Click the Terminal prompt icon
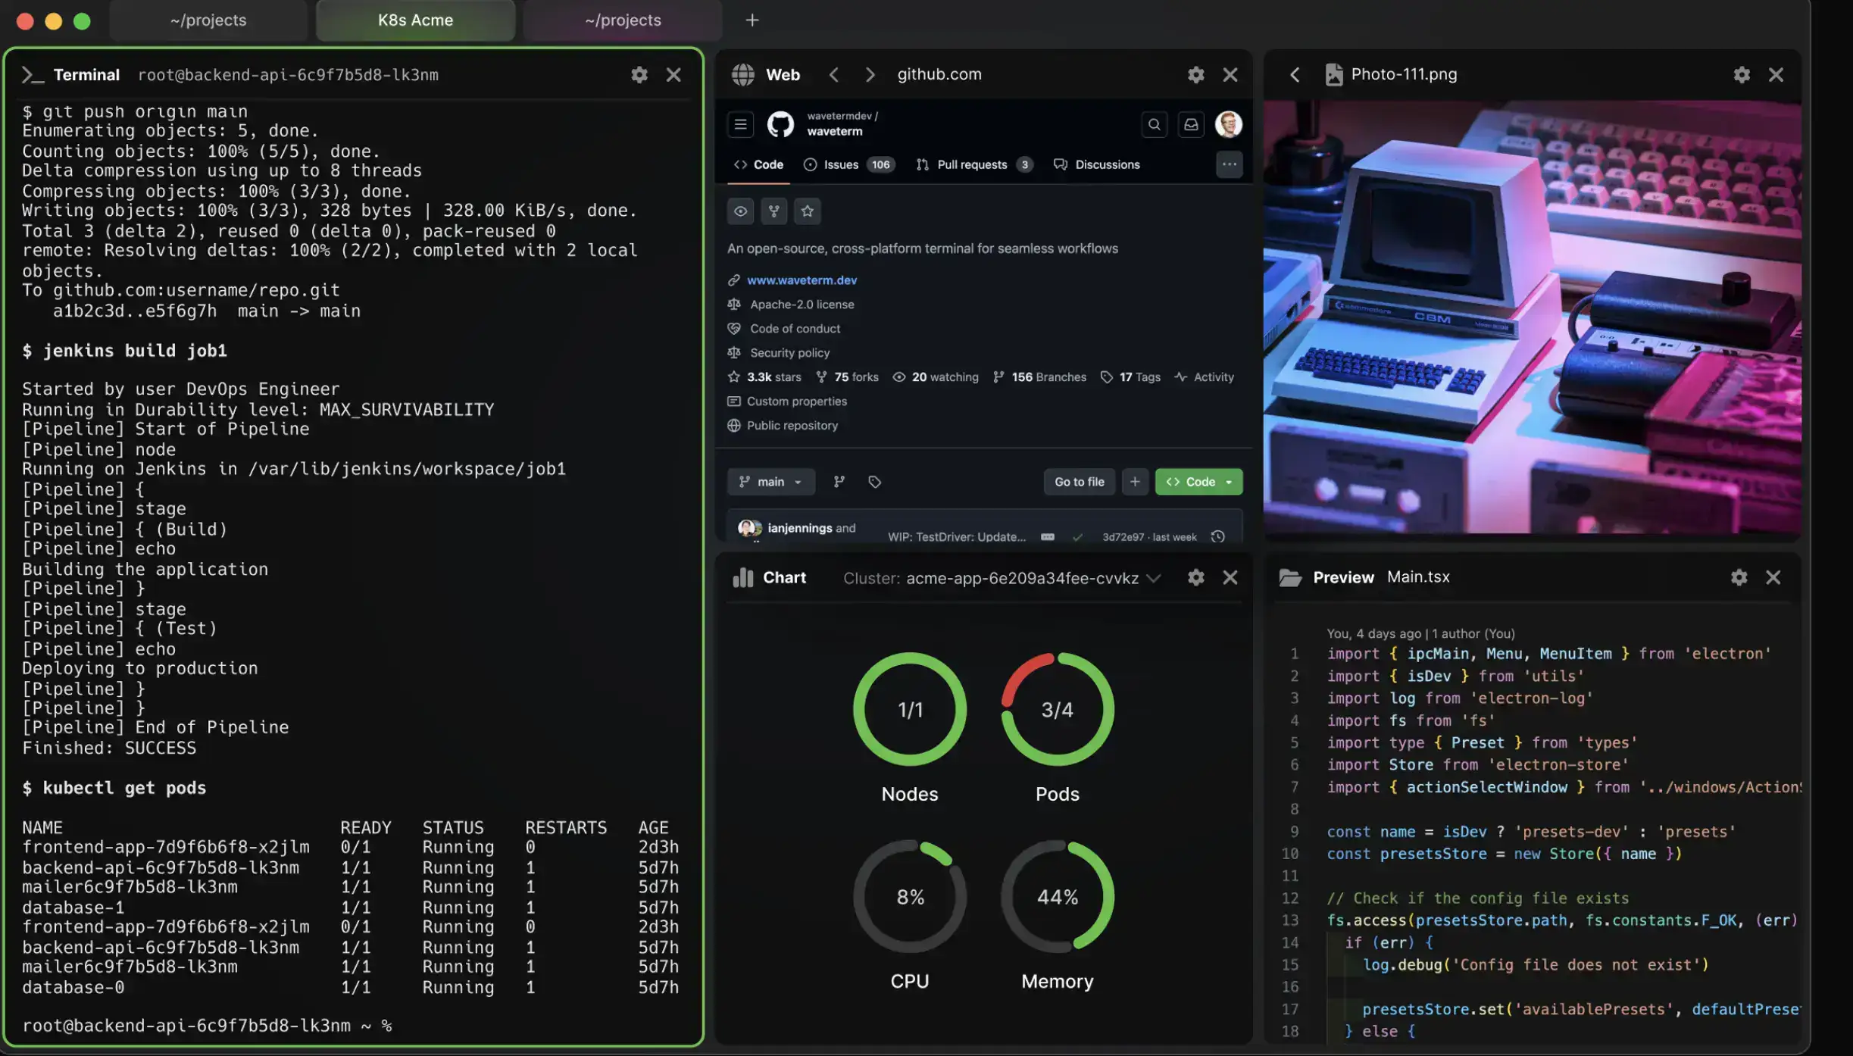This screenshot has height=1056, width=1853. [32, 74]
